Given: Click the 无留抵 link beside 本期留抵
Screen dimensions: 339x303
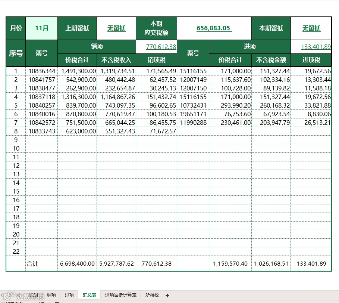Looking at the screenshot, I should pos(311,28).
